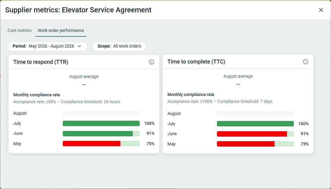This screenshot has height=189, width=331.
Task: Click the empty TTC August bar
Action: tap(255, 114)
